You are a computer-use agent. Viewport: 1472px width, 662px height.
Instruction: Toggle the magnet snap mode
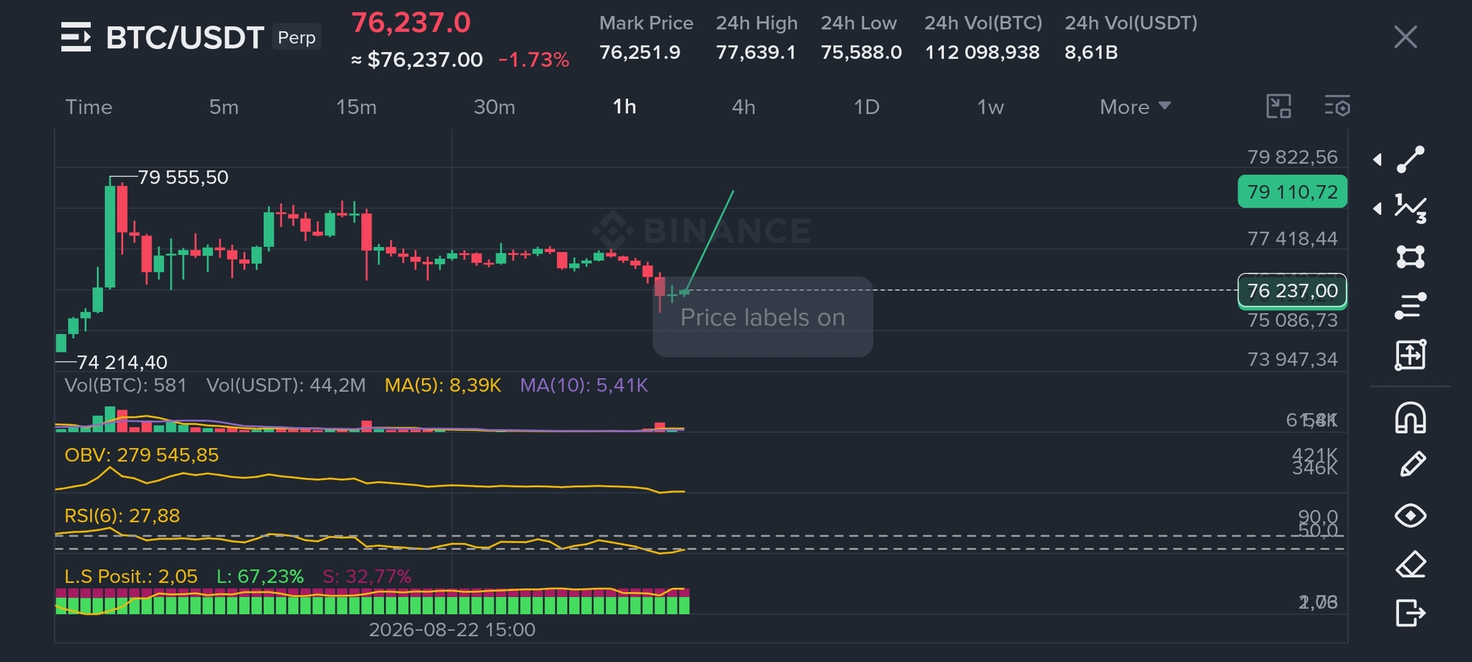click(x=1411, y=418)
